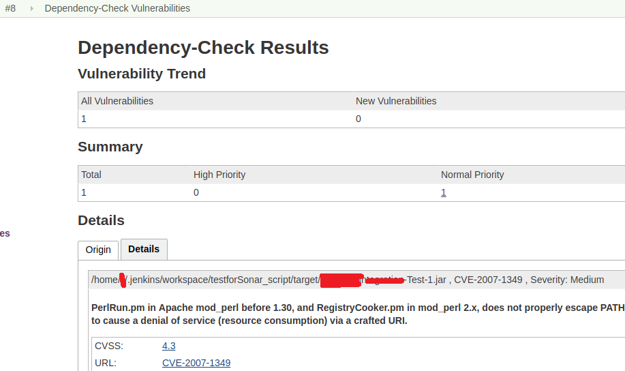The height and width of the screenshot is (371, 625).
Task: Click the Normal Priority column header
Action: [x=472, y=175]
